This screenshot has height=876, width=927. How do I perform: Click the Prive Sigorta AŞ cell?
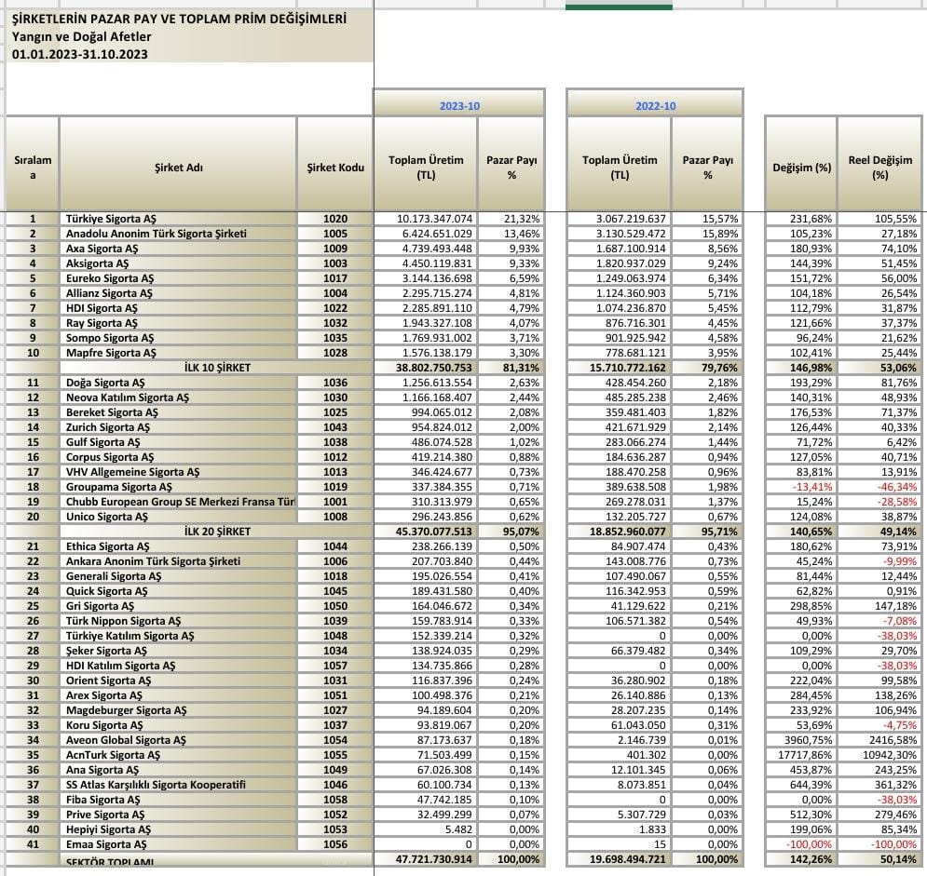(x=178, y=815)
